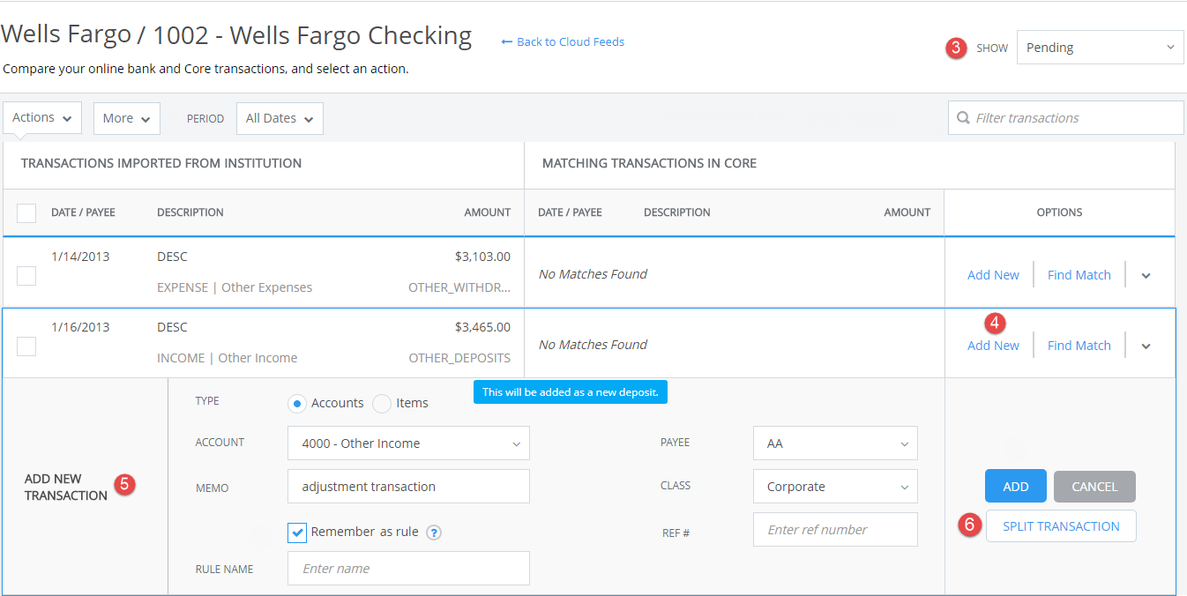Image resolution: width=1187 pixels, height=596 pixels.
Task: Click the OTHER_WITHDR... type text
Action: pos(459,287)
